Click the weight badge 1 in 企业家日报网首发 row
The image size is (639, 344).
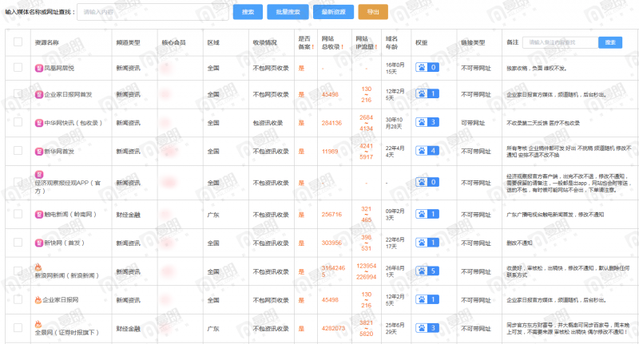pos(427,93)
